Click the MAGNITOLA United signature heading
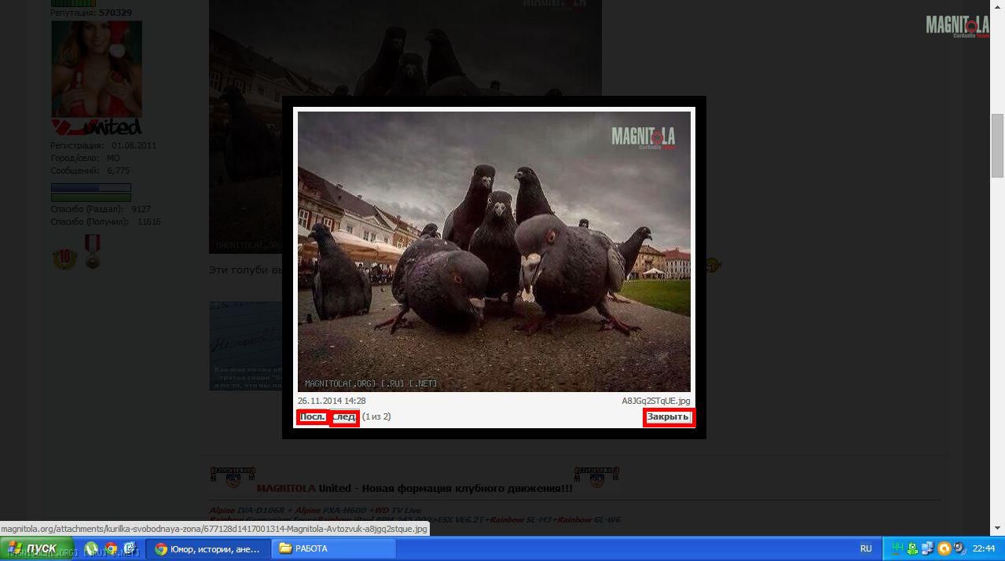The height and width of the screenshot is (561, 1005). 414,489
